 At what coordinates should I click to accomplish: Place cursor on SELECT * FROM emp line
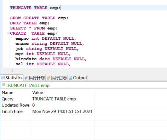34,28
